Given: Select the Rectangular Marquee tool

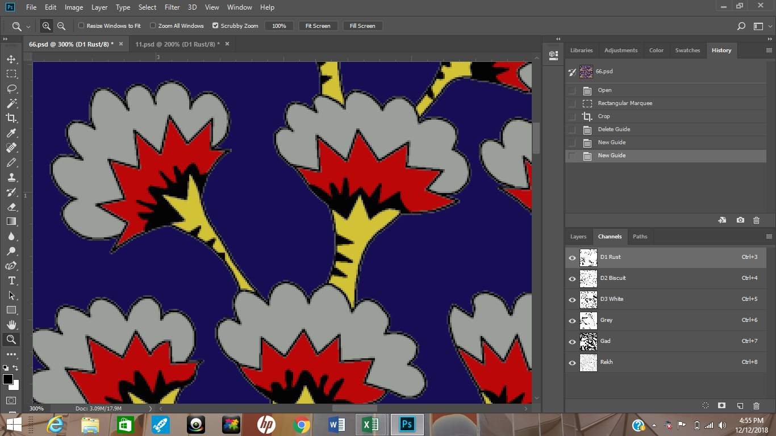Looking at the screenshot, I should point(11,74).
